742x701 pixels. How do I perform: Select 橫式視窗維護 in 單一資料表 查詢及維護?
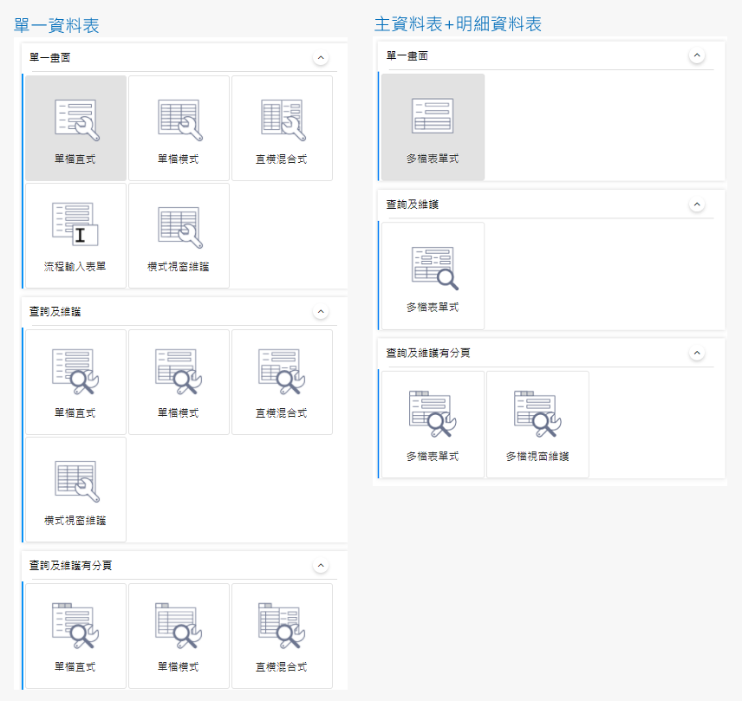click(75, 489)
